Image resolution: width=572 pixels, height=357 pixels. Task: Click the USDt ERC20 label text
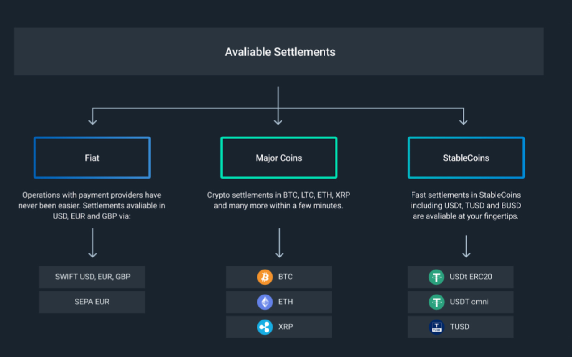471,277
